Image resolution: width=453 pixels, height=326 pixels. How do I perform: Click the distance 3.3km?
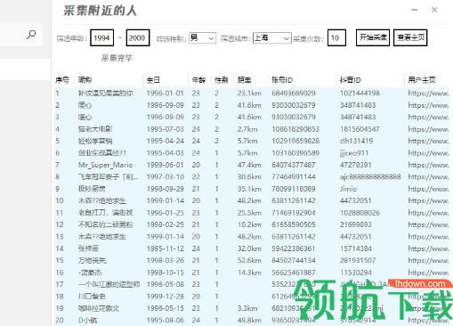(x=247, y=308)
